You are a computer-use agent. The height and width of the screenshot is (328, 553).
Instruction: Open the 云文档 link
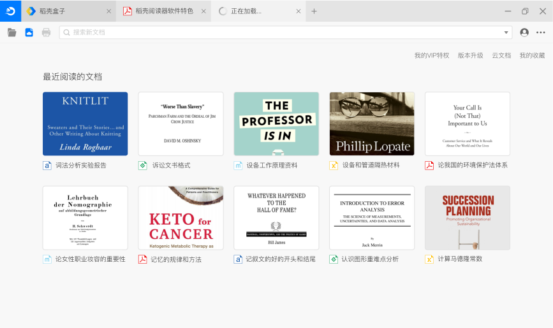tap(501, 55)
